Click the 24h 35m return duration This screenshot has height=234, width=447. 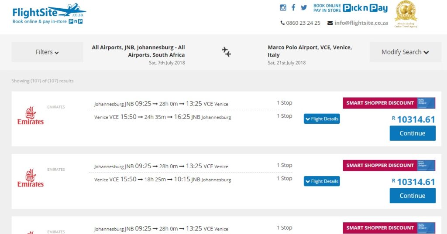155,117
